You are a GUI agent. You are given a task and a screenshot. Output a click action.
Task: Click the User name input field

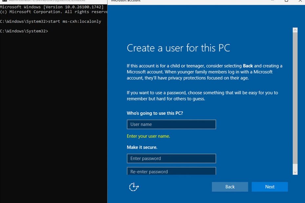click(172, 124)
